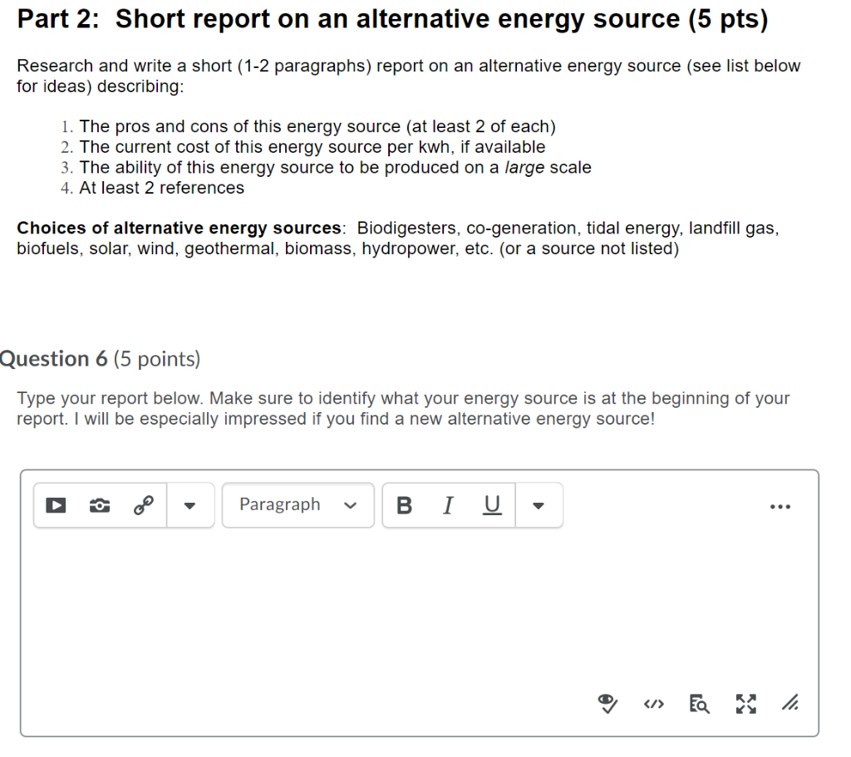Insert a quicklink with the chain icon
Image resolution: width=851 pixels, height=757 pixels.
pos(144,504)
